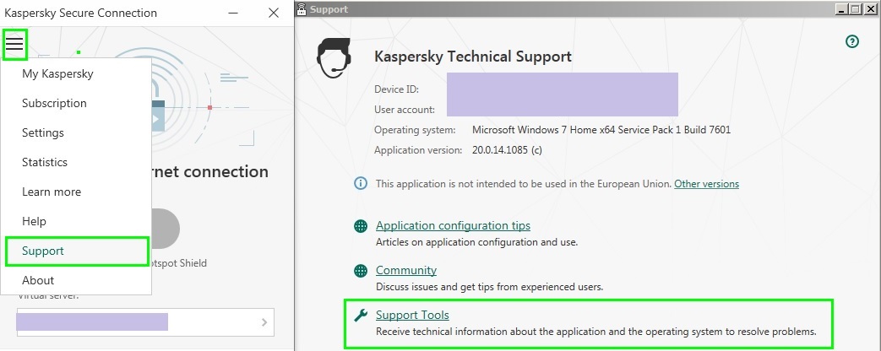881x351 pixels.
Task: Expand the virtual server selector chevron
Action: [x=264, y=321]
